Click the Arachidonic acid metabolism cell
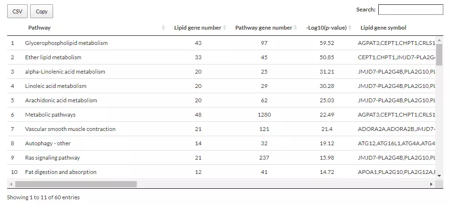Screen dimensions: 450x205 (x=61, y=100)
